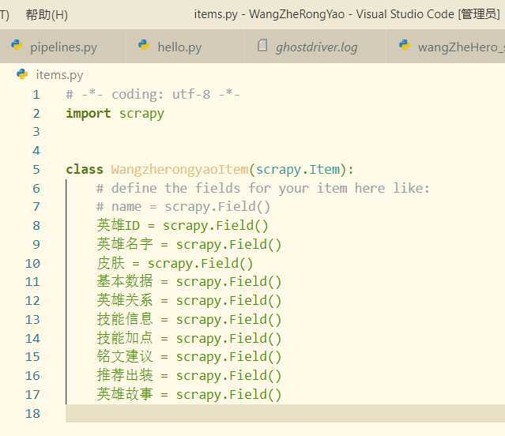The height and width of the screenshot is (436, 505).
Task: Click Python icon on pipelines.py tab
Action: tap(17, 45)
